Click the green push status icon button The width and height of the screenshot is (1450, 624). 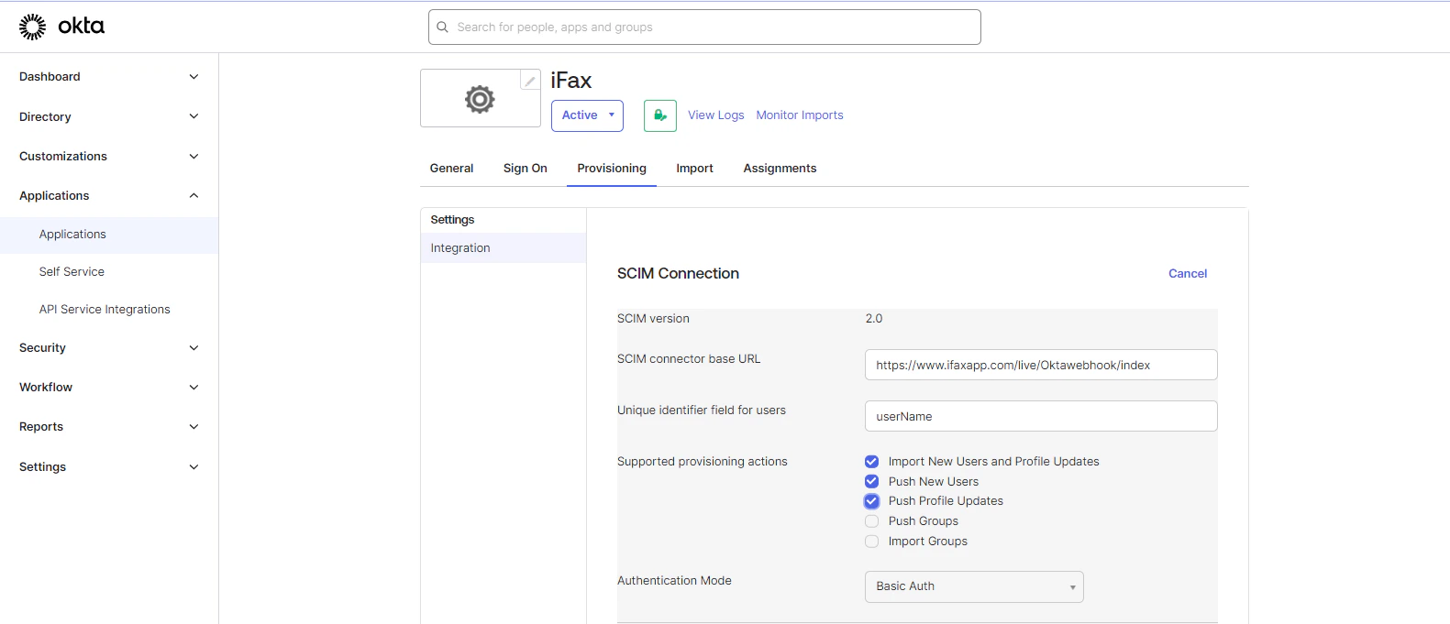pyautogui.click(x=659, y=115)
